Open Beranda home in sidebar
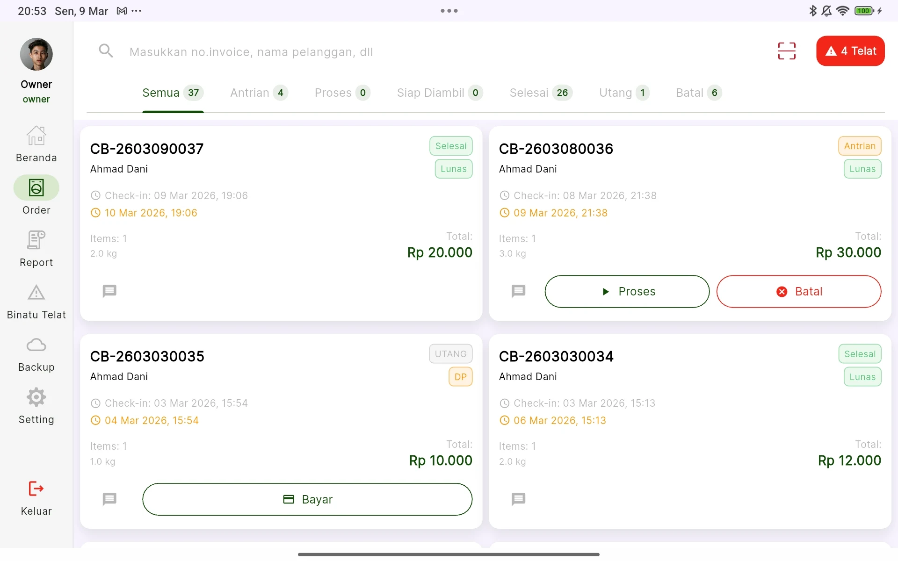Image resolution: width=898 pixels, height=561 pixels. click(36, 144)
